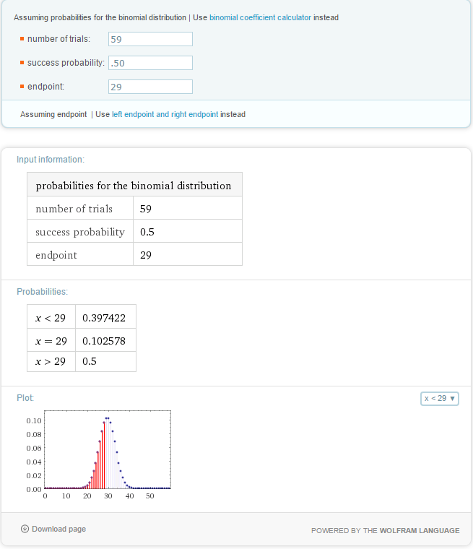Click orange bullet beside success probability
Viewport: 473px width, 549px height.
click(x=22, y=63)
